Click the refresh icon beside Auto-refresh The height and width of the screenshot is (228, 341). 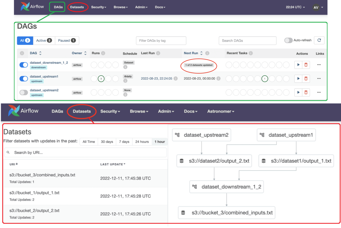(x=319, y=40)
